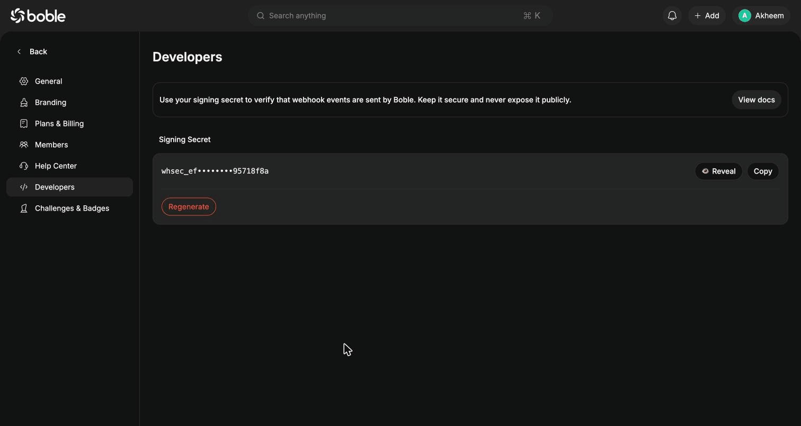The height and width of the screenshot is (426, 801).
Task: Click the Challenges & Badges icon
Action: pos(24,208)
